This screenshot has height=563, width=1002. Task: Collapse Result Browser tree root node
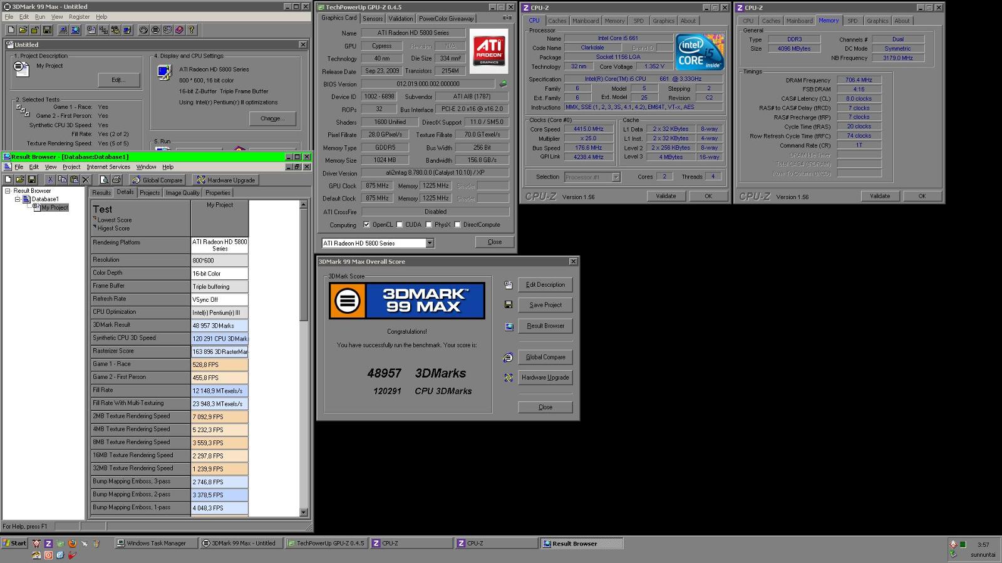click(x=8, y=191)
